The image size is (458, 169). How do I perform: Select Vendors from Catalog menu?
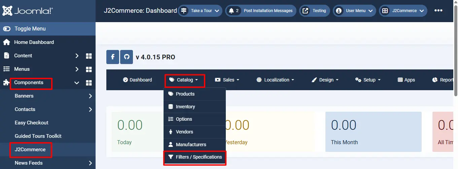(x=195, y=132)
